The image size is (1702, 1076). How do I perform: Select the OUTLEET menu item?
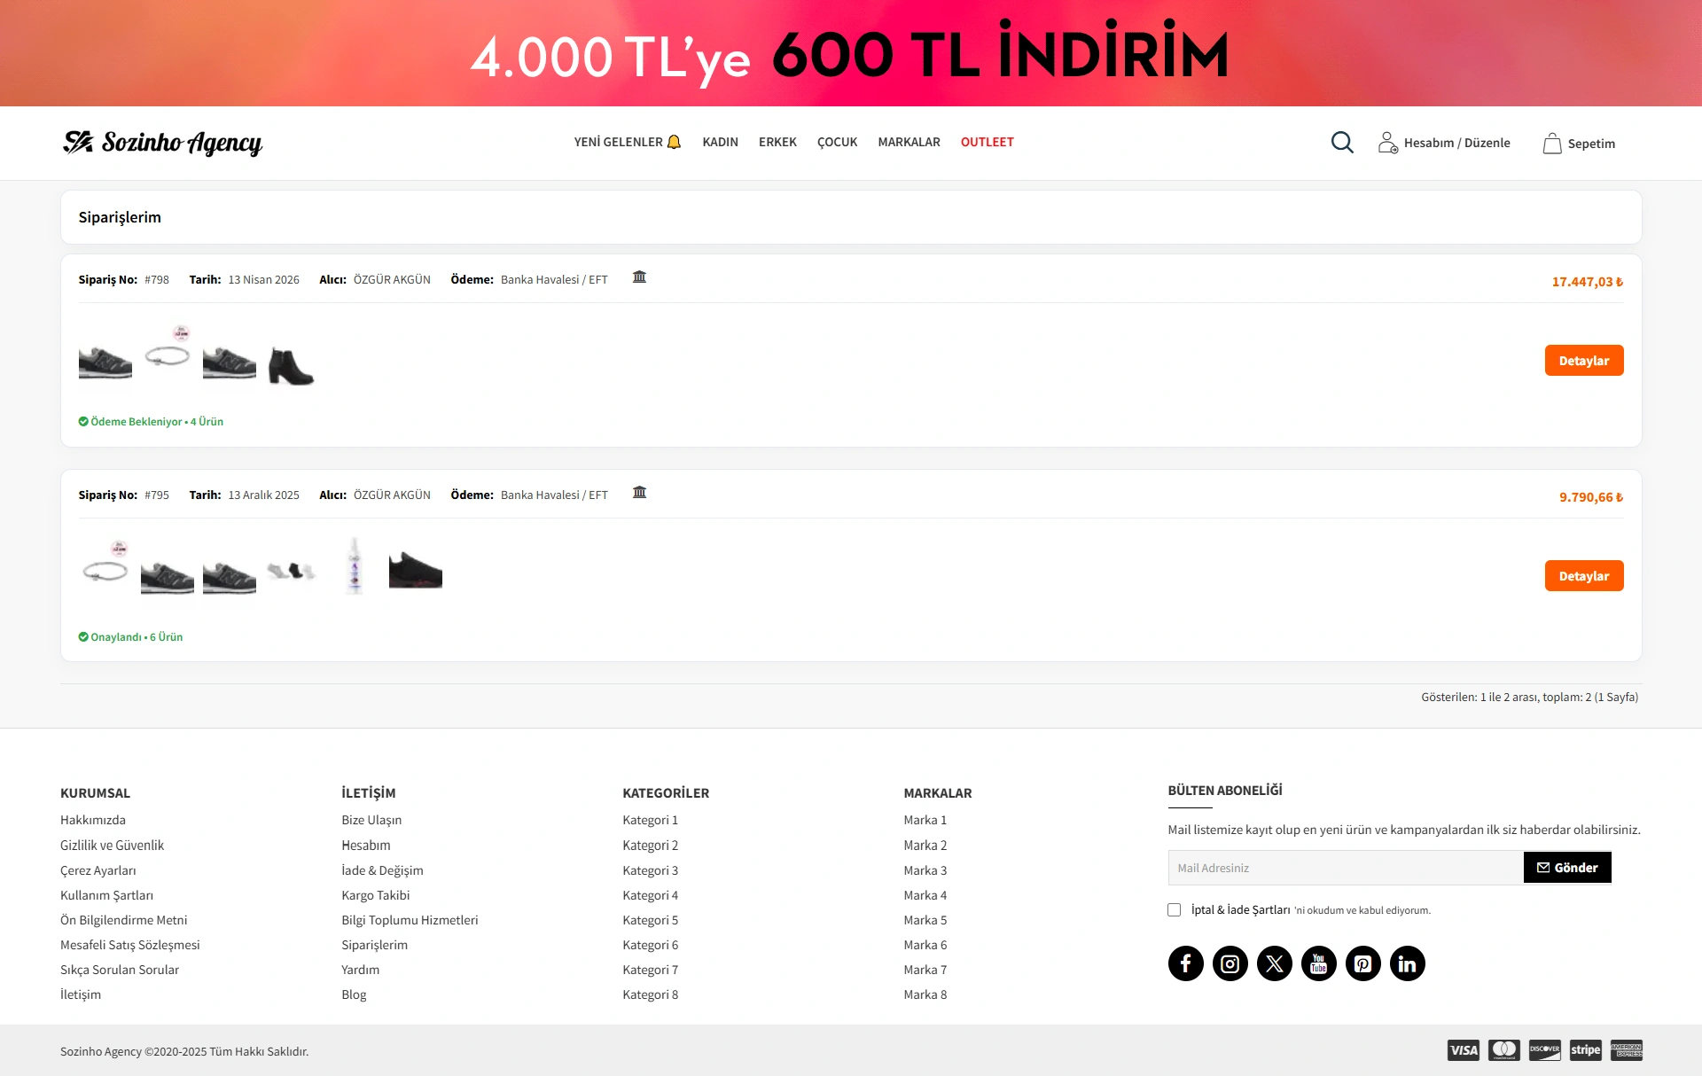pos(987,142)
